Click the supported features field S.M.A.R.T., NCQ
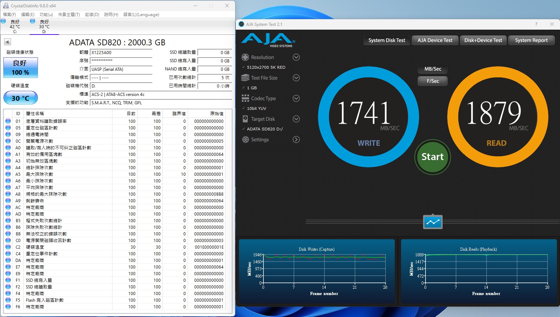This screenshot has height=317, width=560. tap(161, 103)
